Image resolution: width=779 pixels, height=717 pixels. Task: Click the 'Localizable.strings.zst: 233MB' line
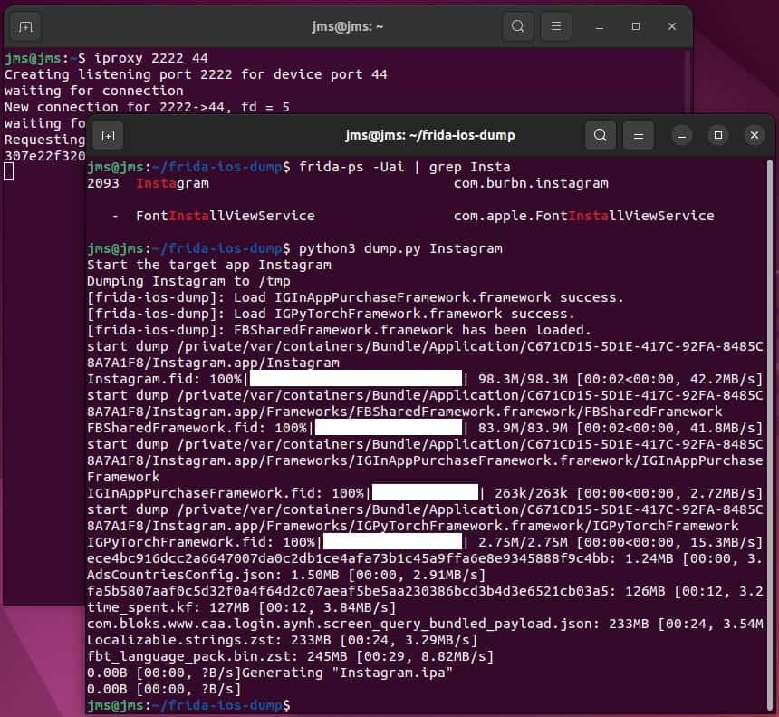[x=283, y=640]
